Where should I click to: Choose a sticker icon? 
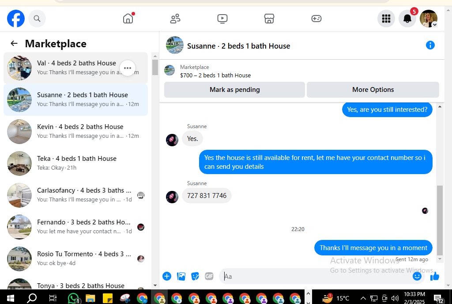point(195,276)
